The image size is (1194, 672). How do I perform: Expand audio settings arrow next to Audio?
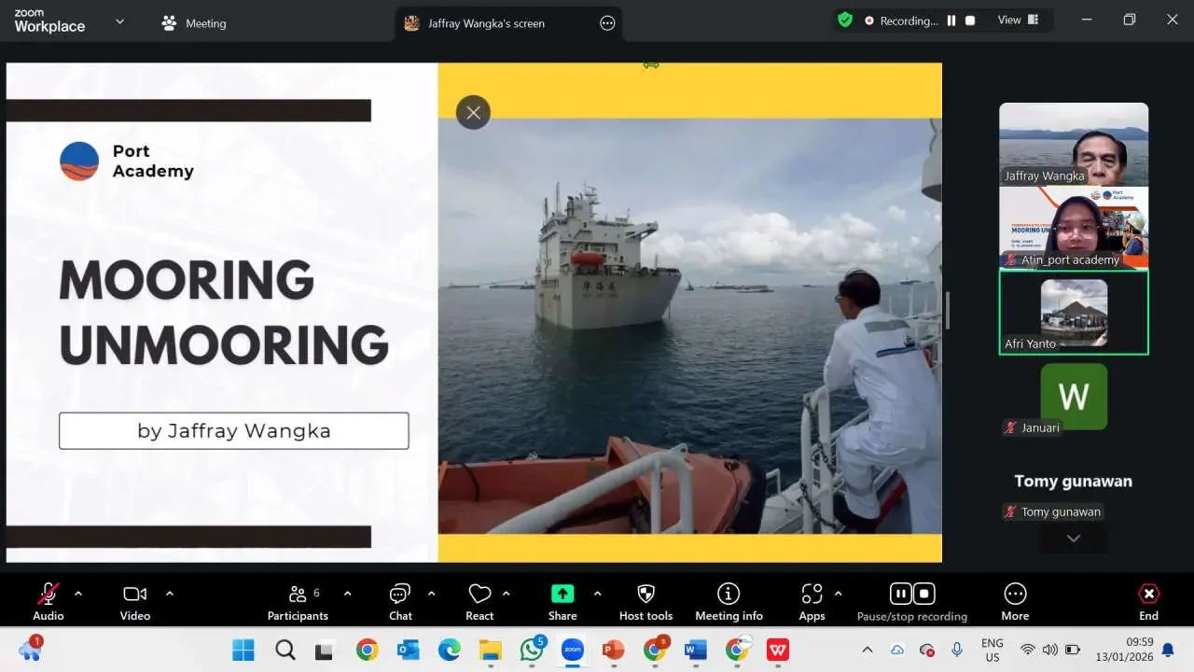point(77,594)
